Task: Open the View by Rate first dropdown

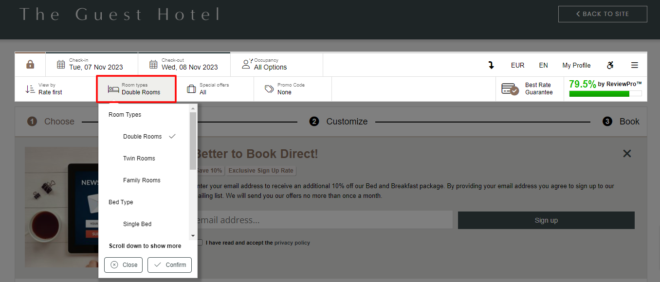Action: point(56,89)
